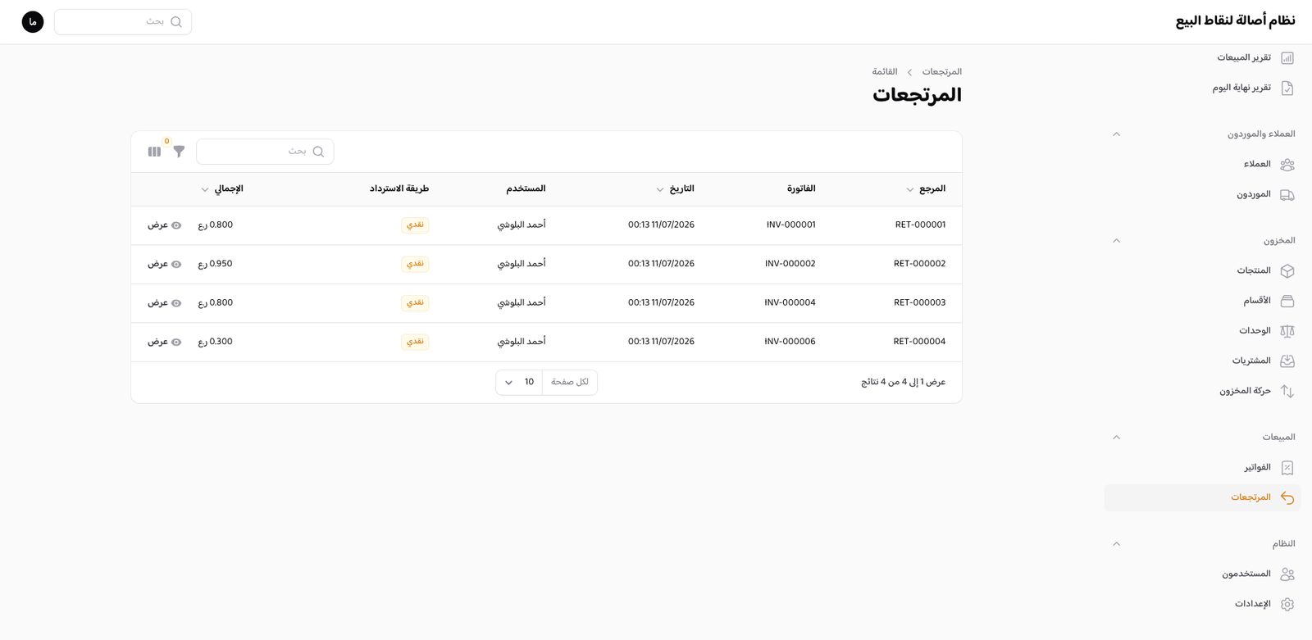Click the الوحدات units scale icon
The image size is (1312, 640).
click(1287, 331)
